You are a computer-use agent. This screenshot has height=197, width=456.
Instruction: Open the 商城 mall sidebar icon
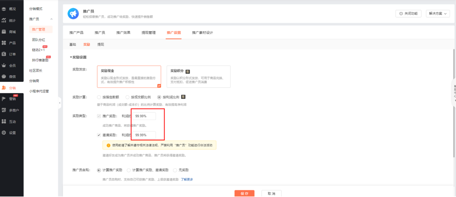click(x=4, y=32)
